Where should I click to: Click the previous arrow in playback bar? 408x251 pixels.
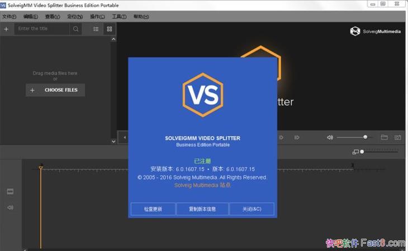click(x=125, y=137)
